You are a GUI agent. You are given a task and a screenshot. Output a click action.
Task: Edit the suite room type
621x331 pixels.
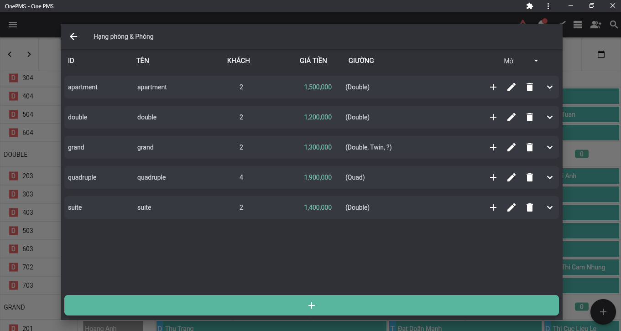click(511, 207)
